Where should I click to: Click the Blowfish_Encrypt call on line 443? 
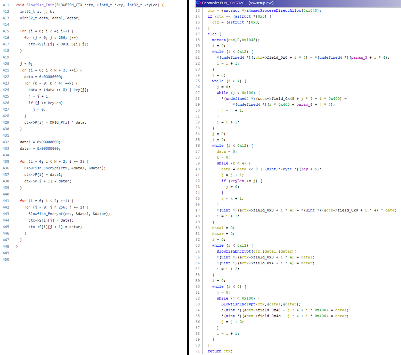tap(46, 214)
